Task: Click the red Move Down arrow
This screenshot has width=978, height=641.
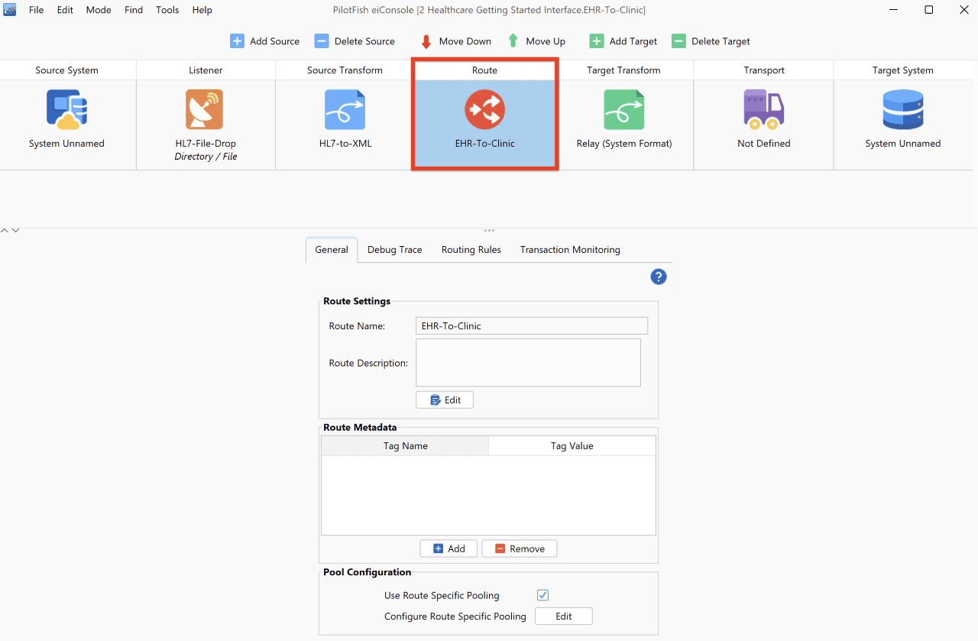Action: click(426, 41)
